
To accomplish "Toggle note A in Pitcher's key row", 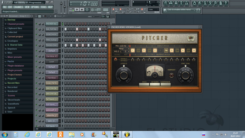I will click(x=183, y=50).
